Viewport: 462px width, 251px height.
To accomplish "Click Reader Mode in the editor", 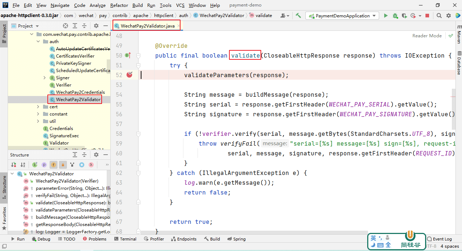I will click(427, 35).
